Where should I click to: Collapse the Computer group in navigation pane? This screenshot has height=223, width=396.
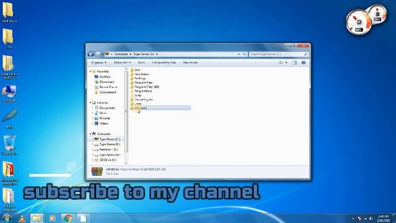point(90,134)
